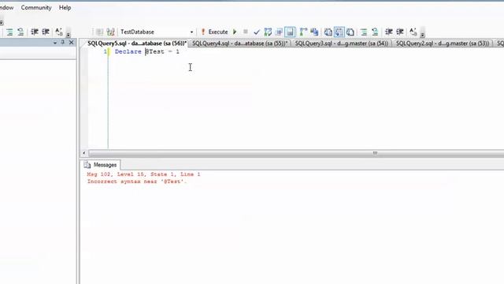This screenshot has height=284, width=504.
Task: Click the 'Incorrect syntax near' message line
Action: (x=136, y=181)
